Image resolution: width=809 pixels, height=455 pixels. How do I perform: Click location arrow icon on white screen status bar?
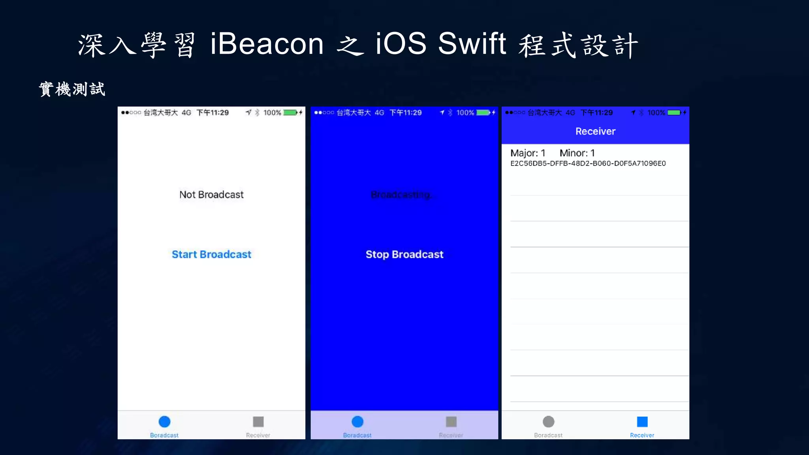pyautogui.click(x=248, y=113)
